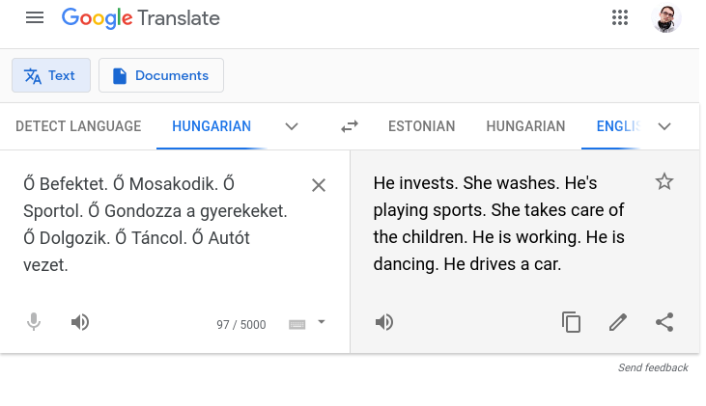Open input tools dropdown arrow

click(x=322, y=322)
